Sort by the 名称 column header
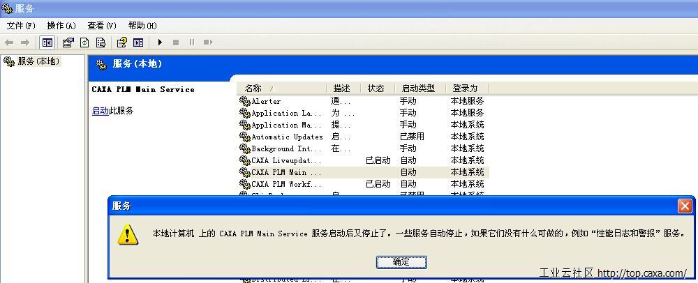 [x=279, y=89]
